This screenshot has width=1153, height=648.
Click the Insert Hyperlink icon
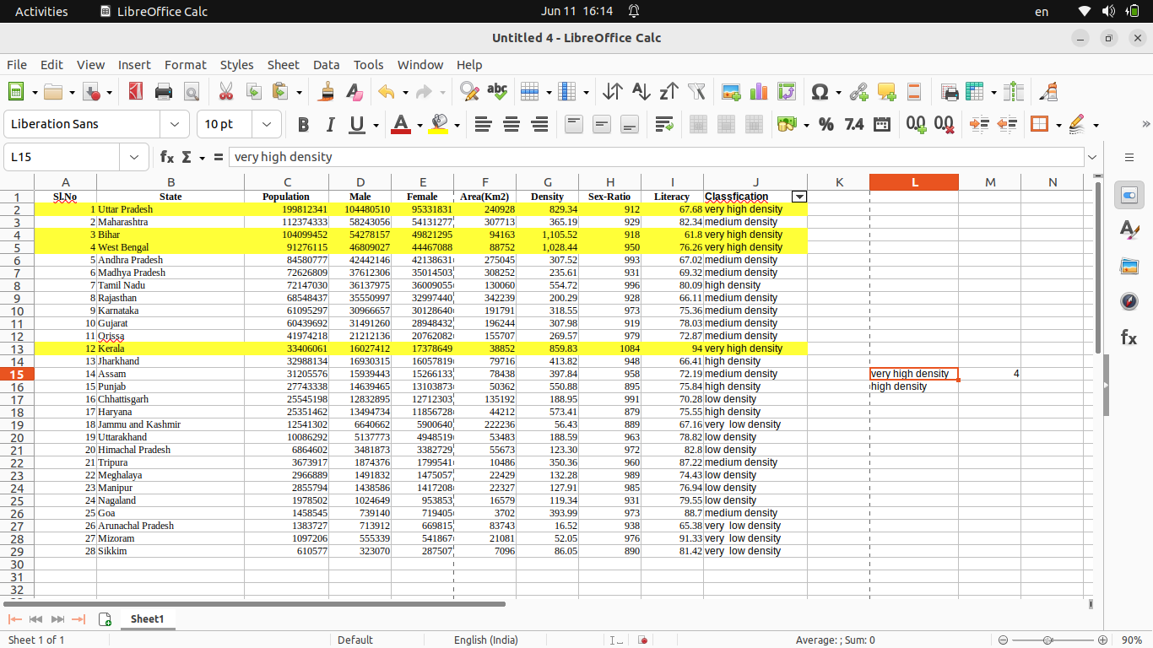coord(858,92)
